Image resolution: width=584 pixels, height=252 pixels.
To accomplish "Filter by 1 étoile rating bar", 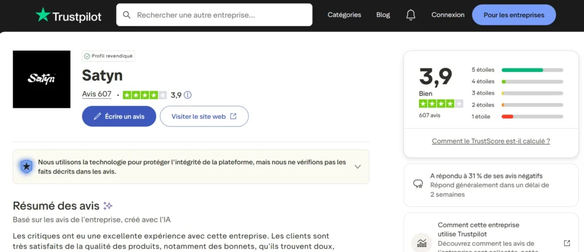I will (x=517, y=116).
